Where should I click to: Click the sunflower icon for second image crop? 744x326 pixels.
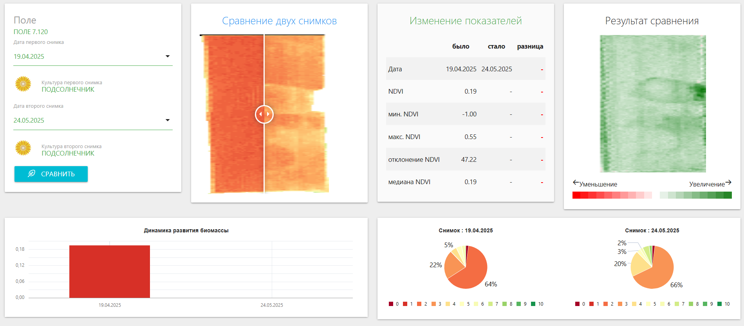click(x=23, y=148)
